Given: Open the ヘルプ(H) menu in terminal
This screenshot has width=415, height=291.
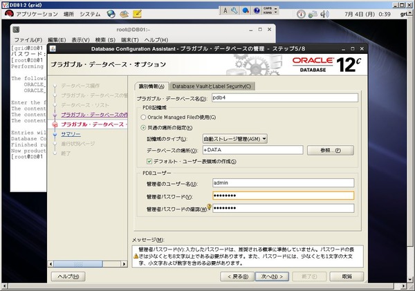Looking at the screenshot, I should 156,39.
